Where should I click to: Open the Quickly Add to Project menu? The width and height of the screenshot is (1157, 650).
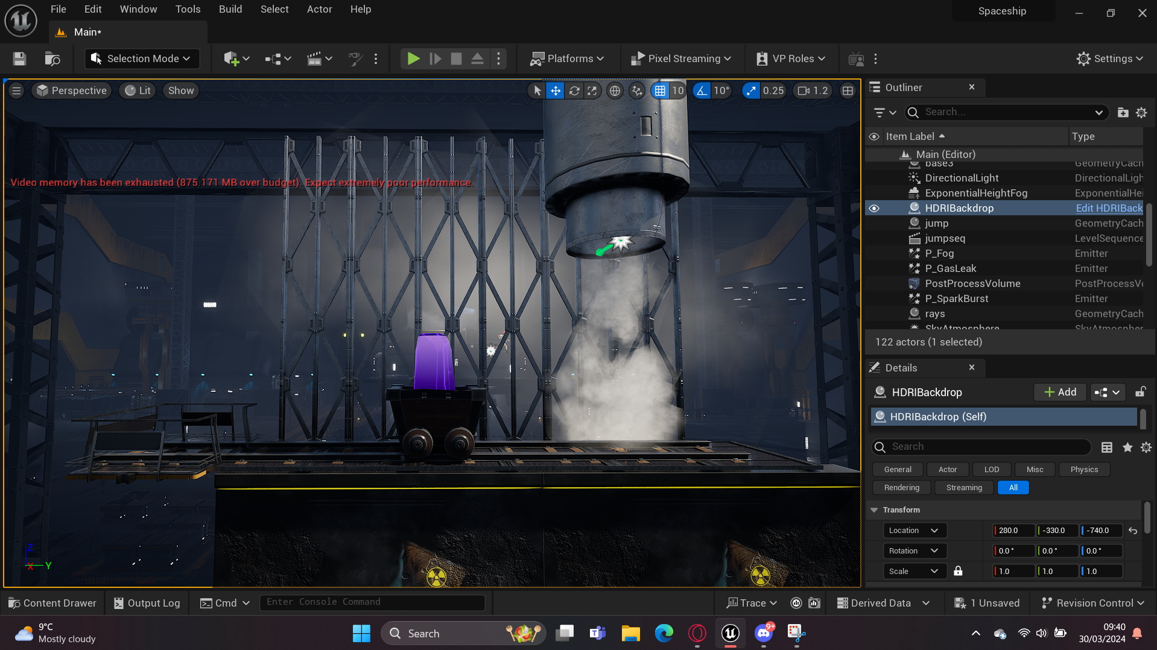tap(236, 58)
